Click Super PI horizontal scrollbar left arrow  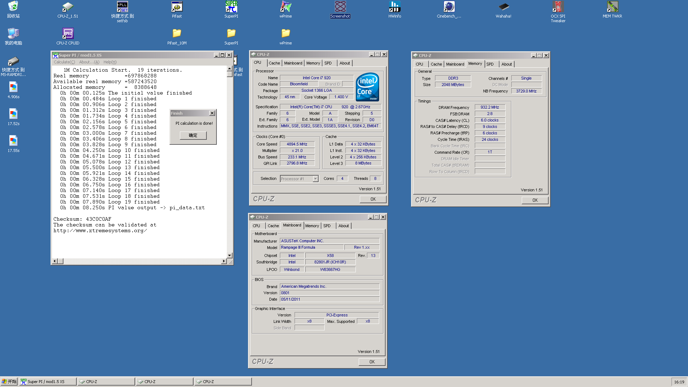point(55,261)
